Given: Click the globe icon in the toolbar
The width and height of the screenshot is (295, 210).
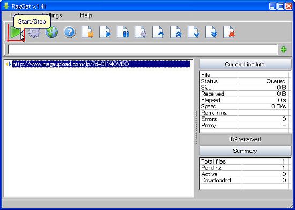Looking at the screenshot, I should click(51, 32).
